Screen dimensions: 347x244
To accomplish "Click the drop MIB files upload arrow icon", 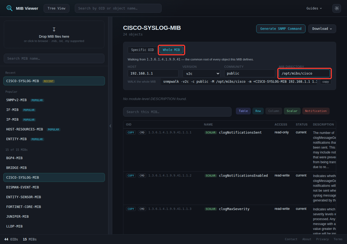I will [x=54, y=29].
